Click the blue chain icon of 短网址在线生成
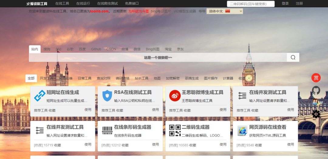 tap(40, 96)
